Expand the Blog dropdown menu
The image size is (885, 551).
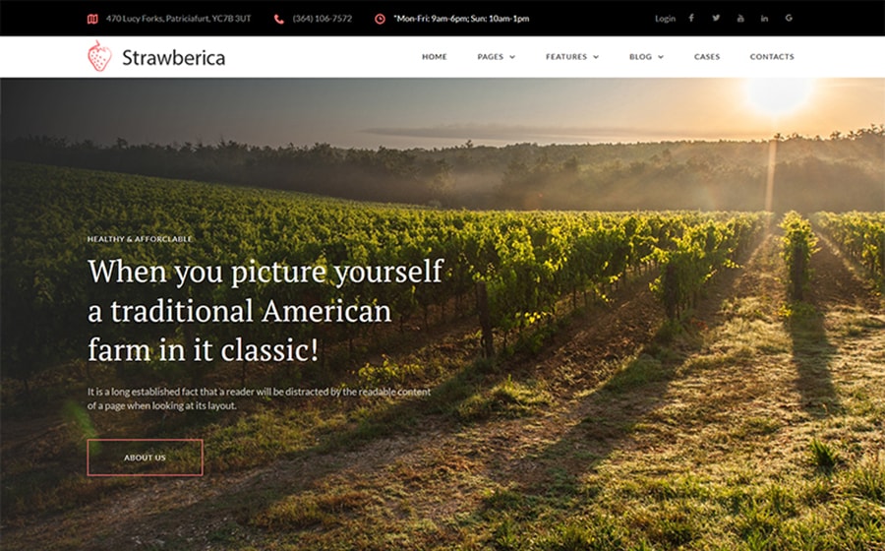[646, 56]
